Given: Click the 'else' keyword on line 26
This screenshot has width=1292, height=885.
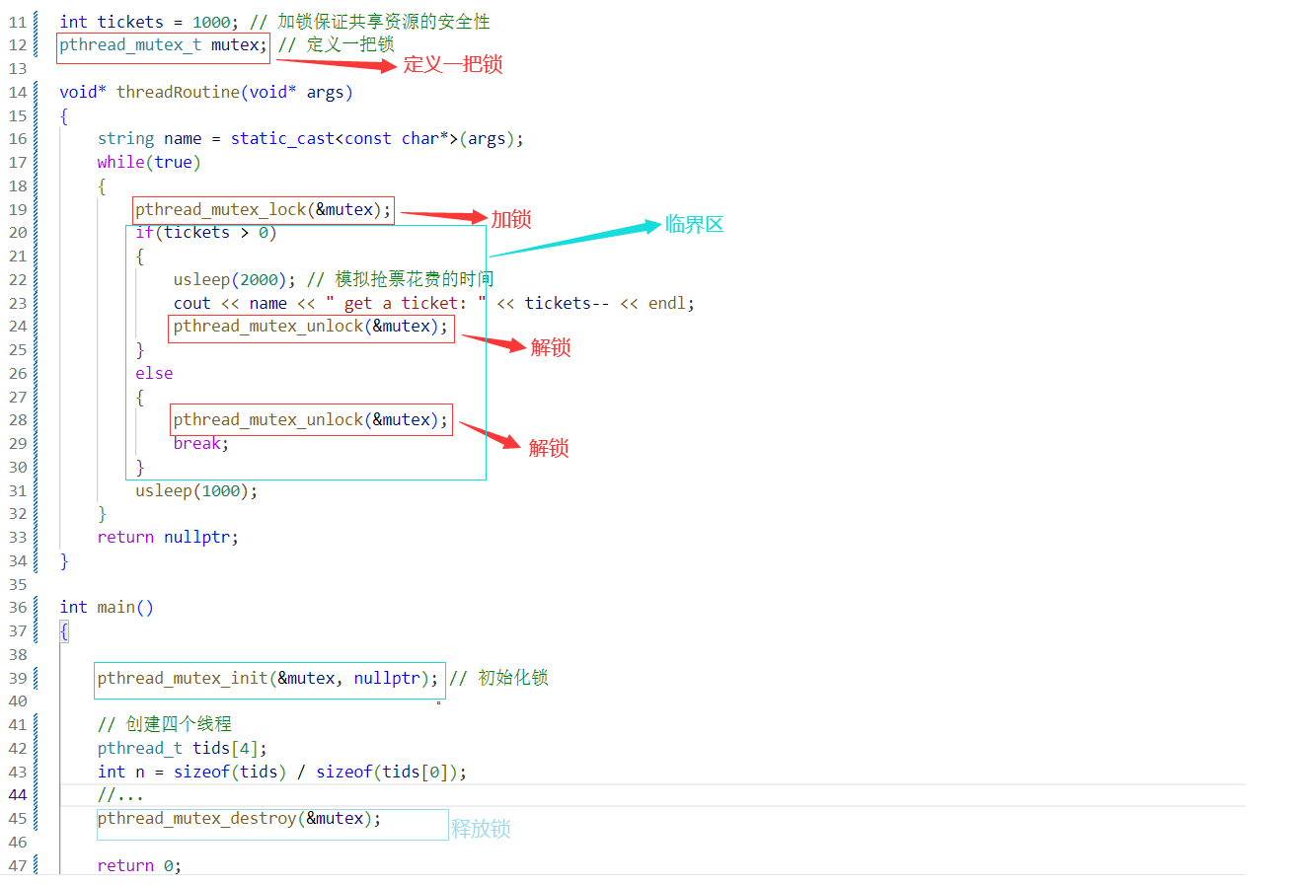Looking at the screenshot, I should pos(154,373).
